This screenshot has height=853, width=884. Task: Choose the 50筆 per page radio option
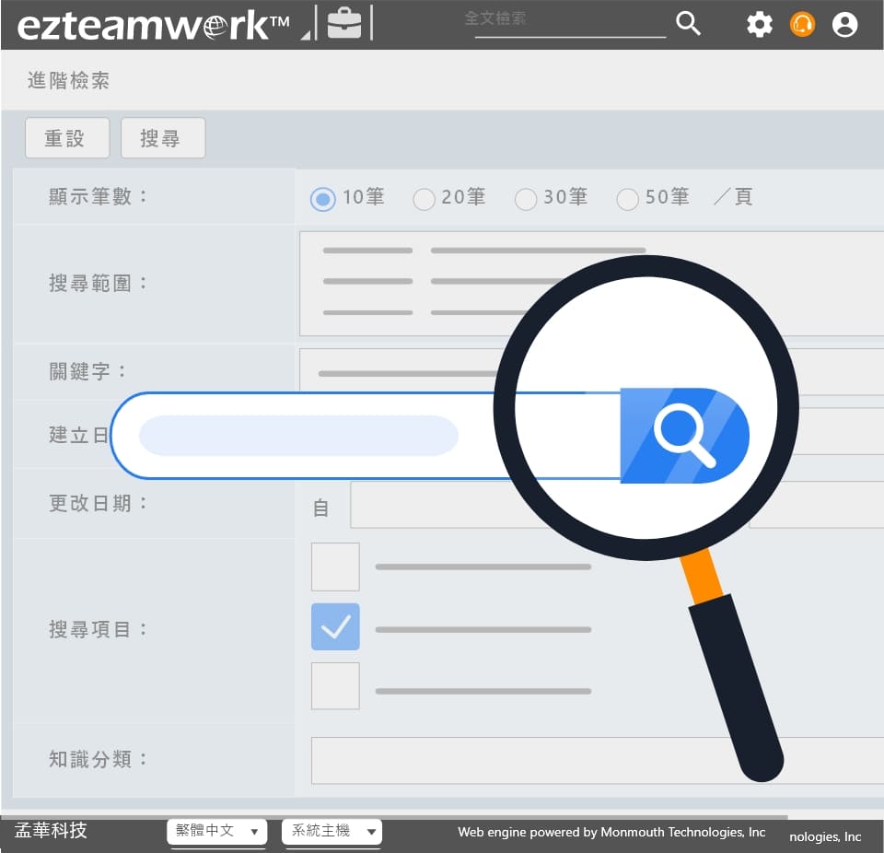pos(627,199)
